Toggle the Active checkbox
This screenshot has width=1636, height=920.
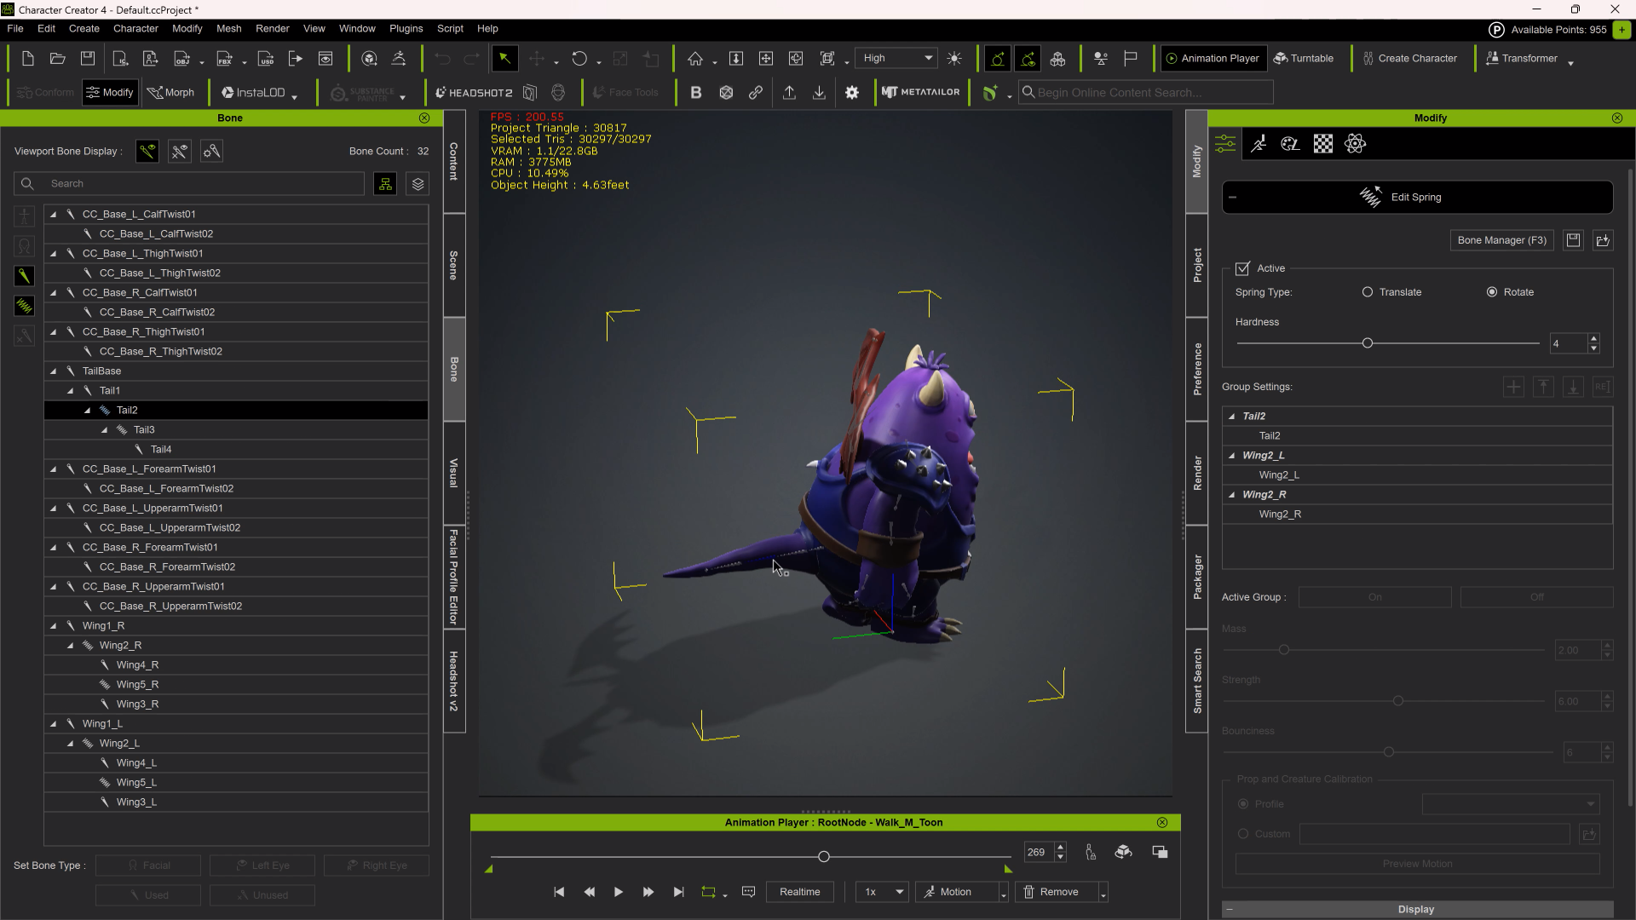[1242, 268]
